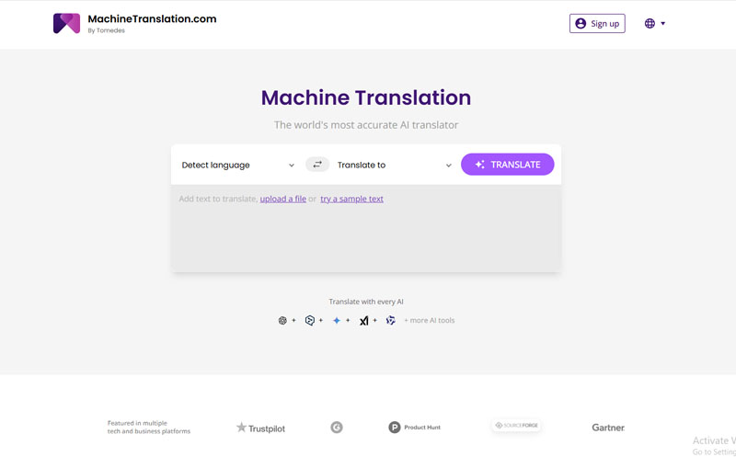Click the MachineTranslation.com purple logo icon
The width and height of the screenshot is (736, 457).
pos(66,24)
